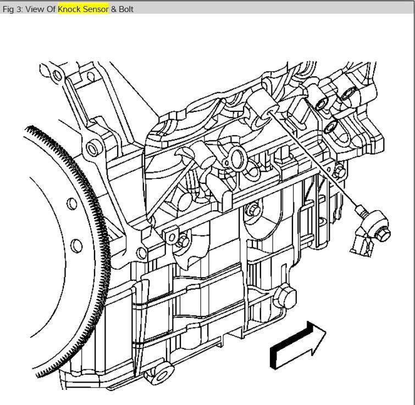415x405 pixels.
Task: Click the upper bolt hole on flywheel
Action: click(72, 204)
